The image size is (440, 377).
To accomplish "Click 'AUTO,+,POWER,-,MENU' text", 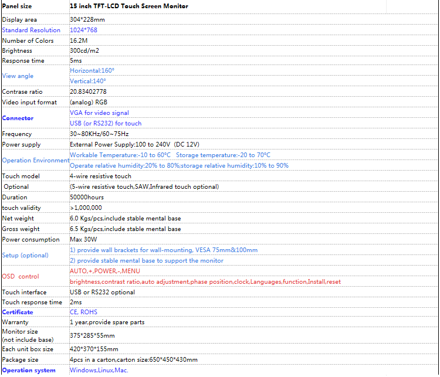I will pos(105,271).
